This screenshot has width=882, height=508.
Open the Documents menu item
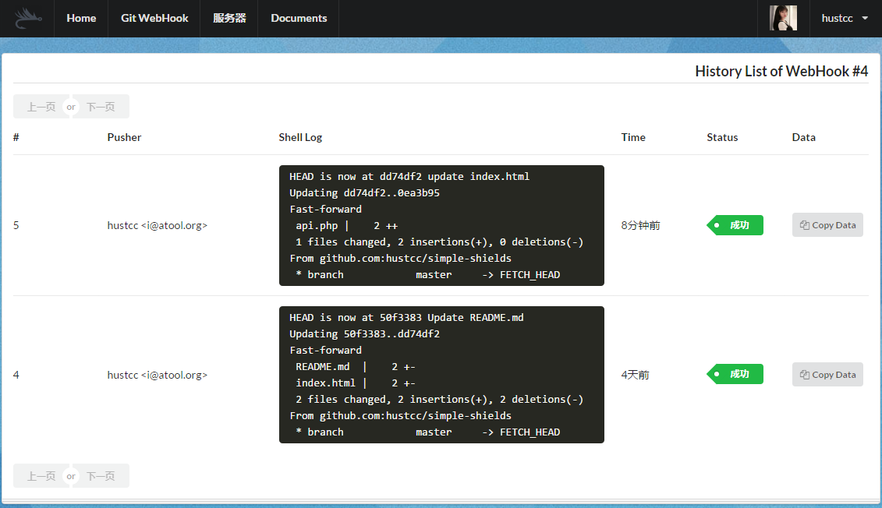pyautogui.click(x=299, y=19)
